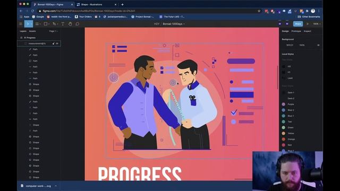Toggle visibility of measurement layer eye icon
340x191 pixels.
point(57,44)
